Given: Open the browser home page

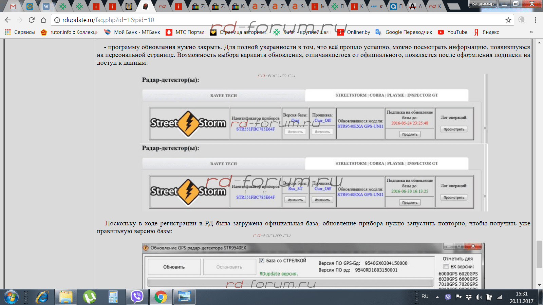Looking at the screenshot, I should coord(43,20).
